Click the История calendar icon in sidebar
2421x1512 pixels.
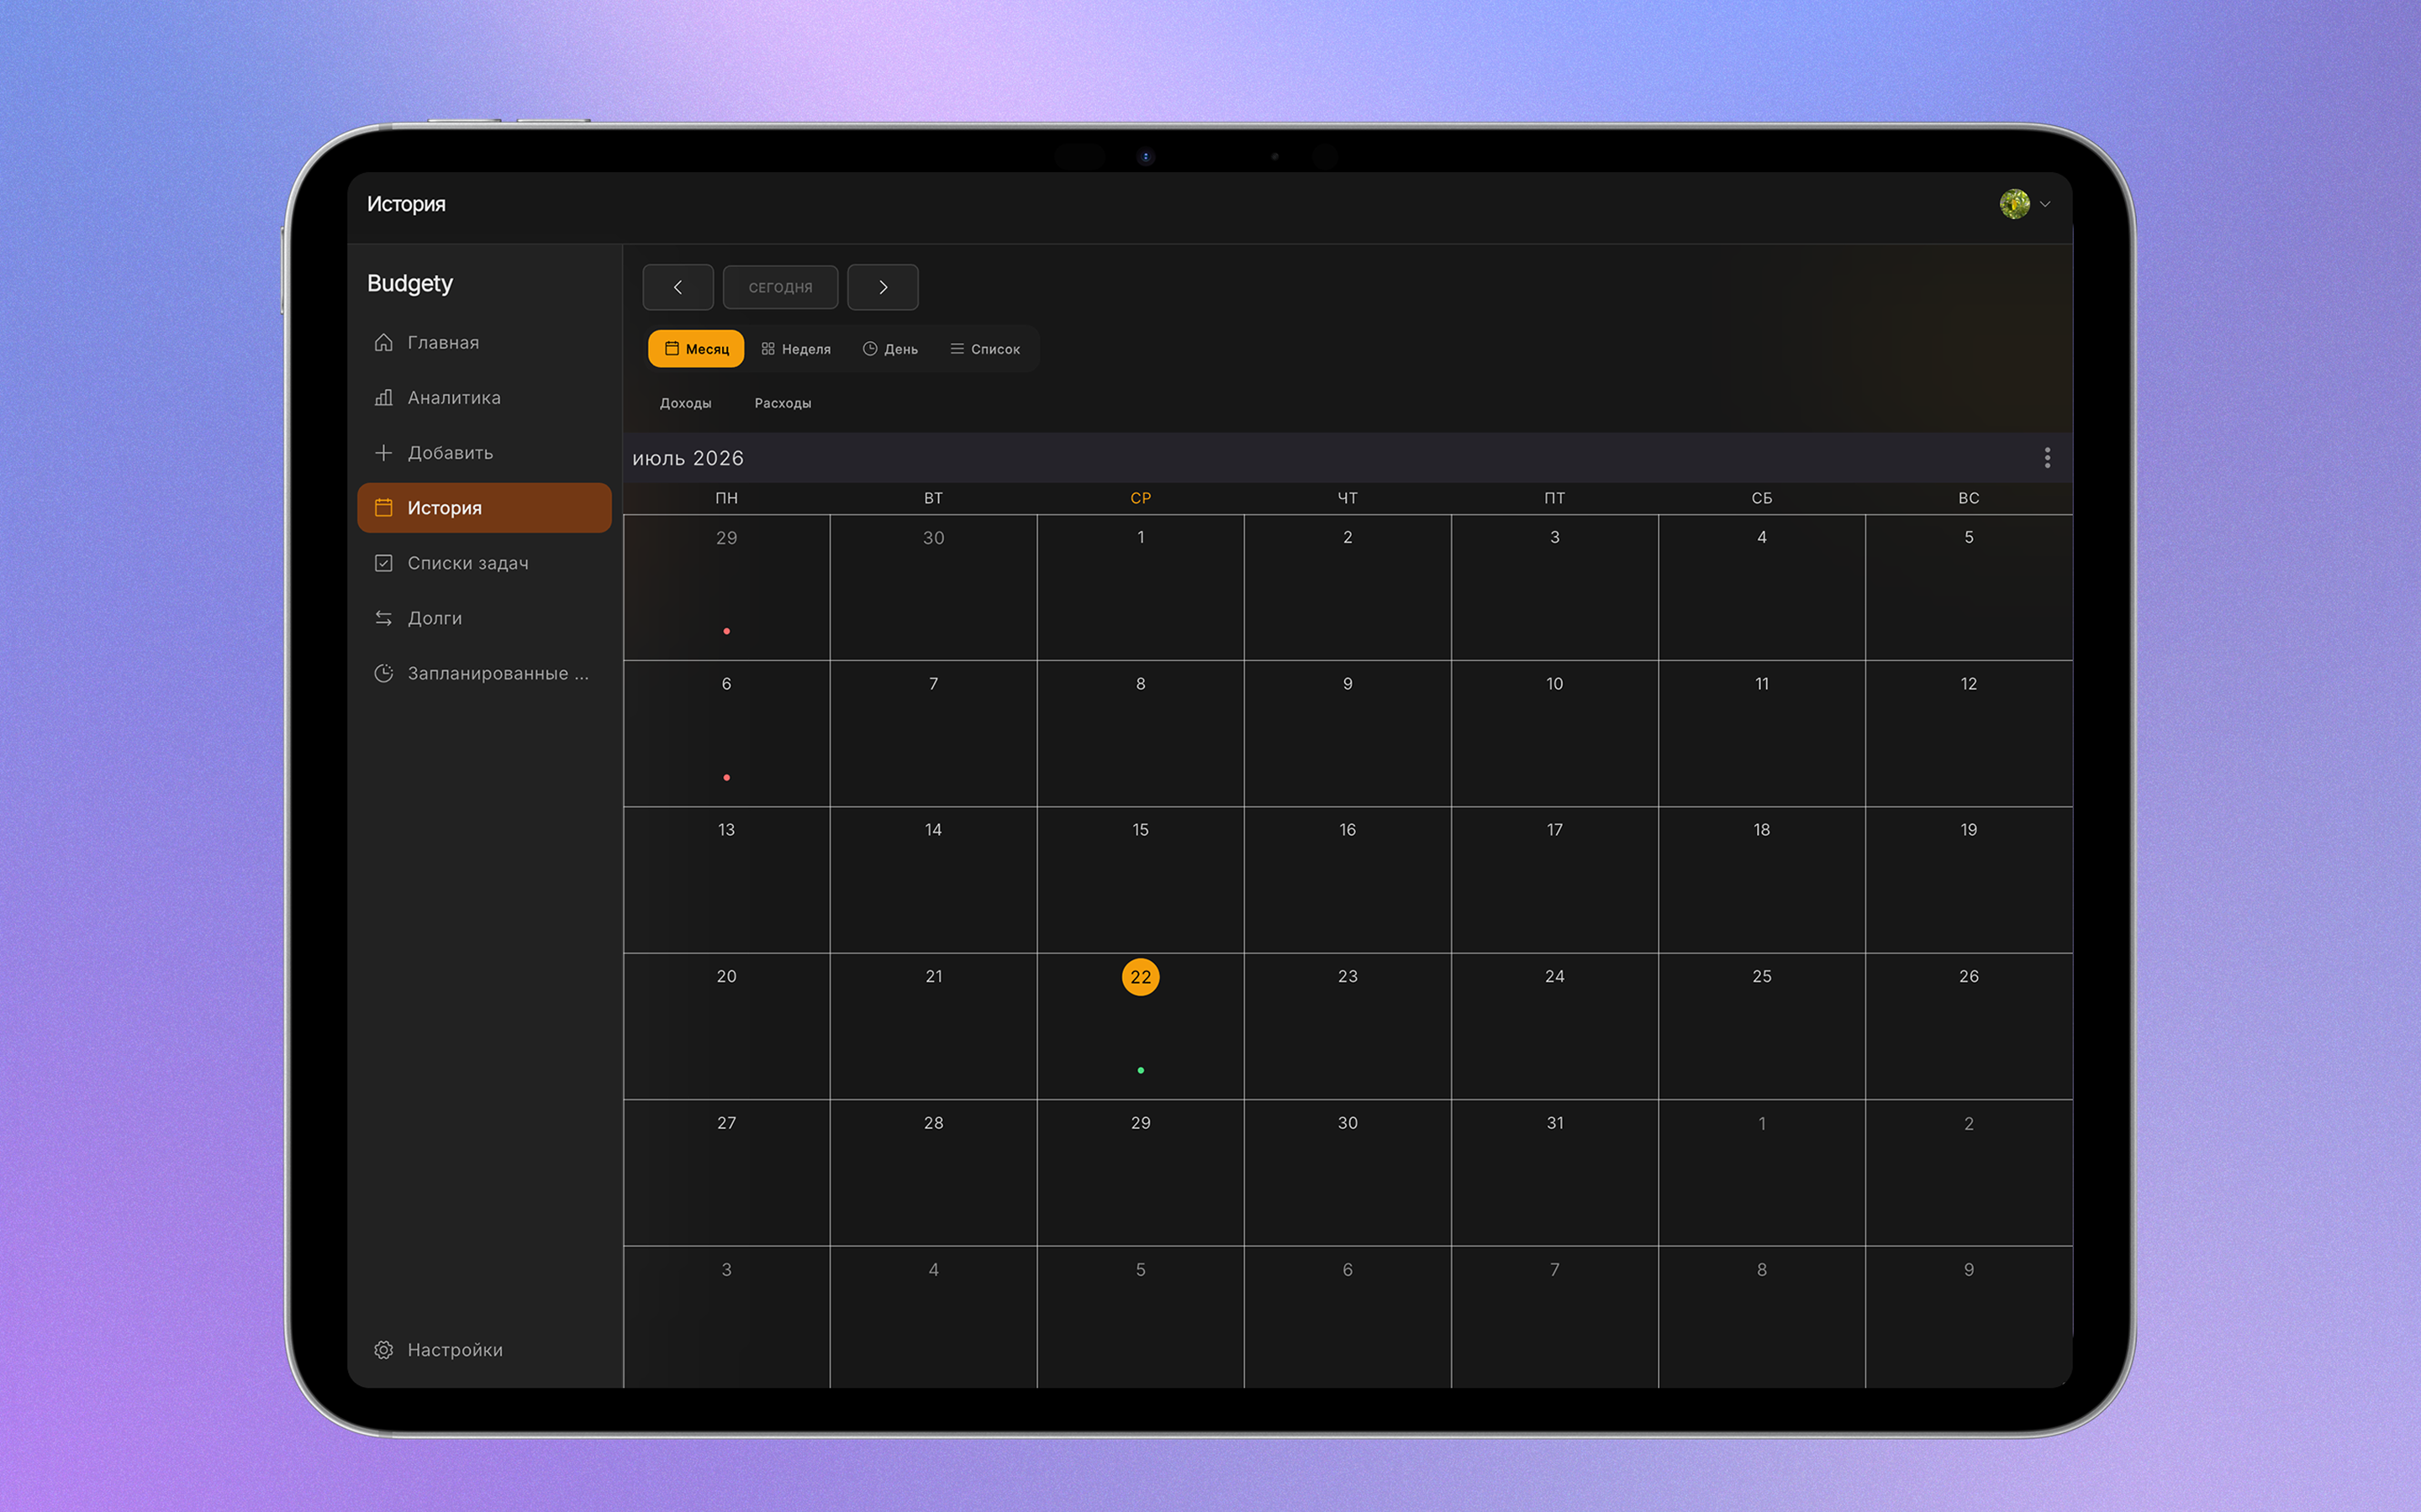click(383, 507)
